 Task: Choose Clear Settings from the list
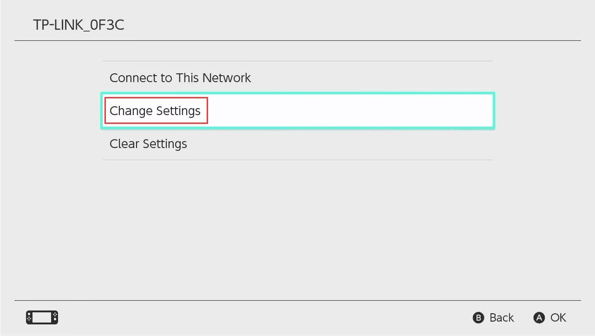pyautogui.click(x=148, y=144)
